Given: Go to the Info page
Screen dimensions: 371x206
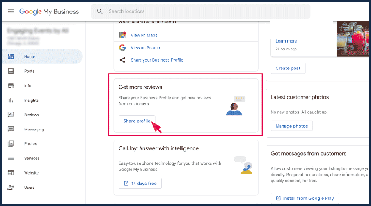Looking at the screenshot, I should 27,86.
